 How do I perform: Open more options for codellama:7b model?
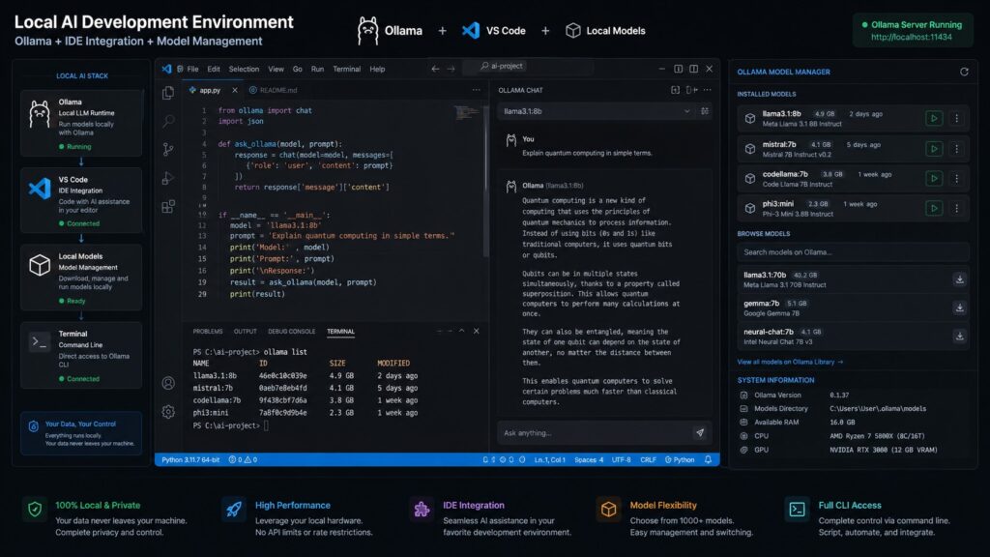click(956, 178)
